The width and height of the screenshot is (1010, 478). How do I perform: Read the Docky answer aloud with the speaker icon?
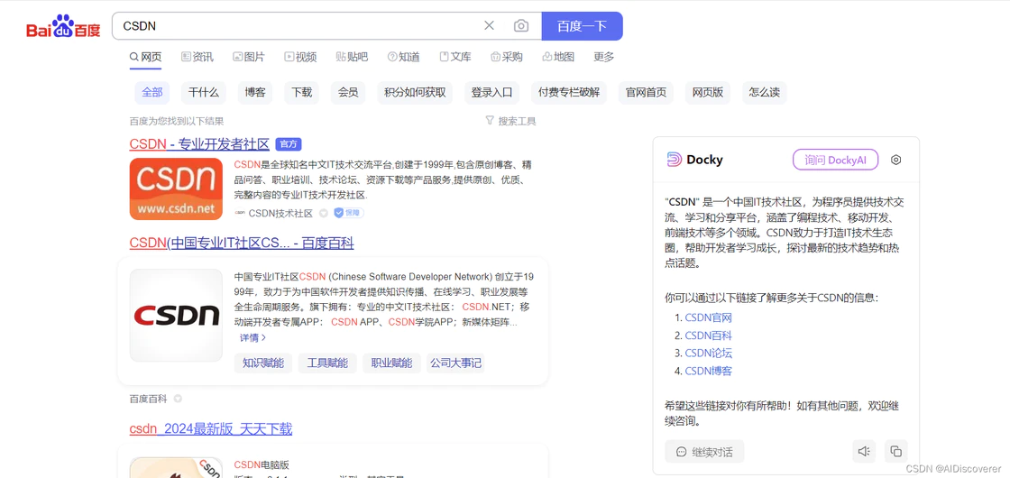tap(863, 452)
